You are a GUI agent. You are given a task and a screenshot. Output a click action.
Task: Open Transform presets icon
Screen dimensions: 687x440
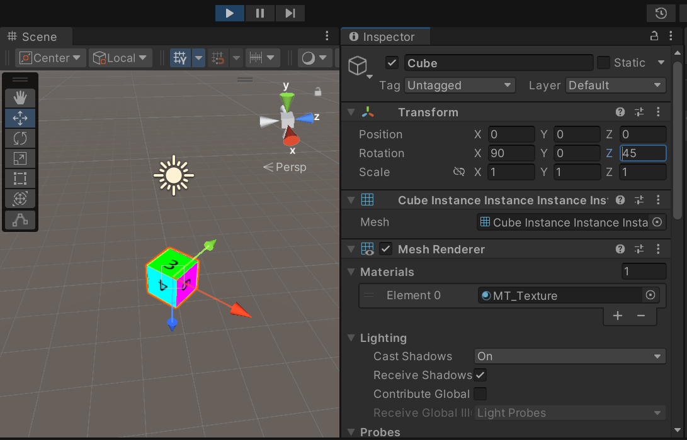pyautogui.click(x=639, y=112)
